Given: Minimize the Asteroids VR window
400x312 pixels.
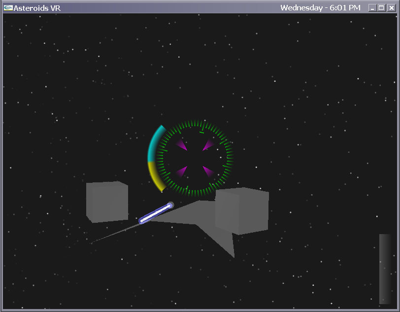Looking at the screenshot, I should point(372,8).
